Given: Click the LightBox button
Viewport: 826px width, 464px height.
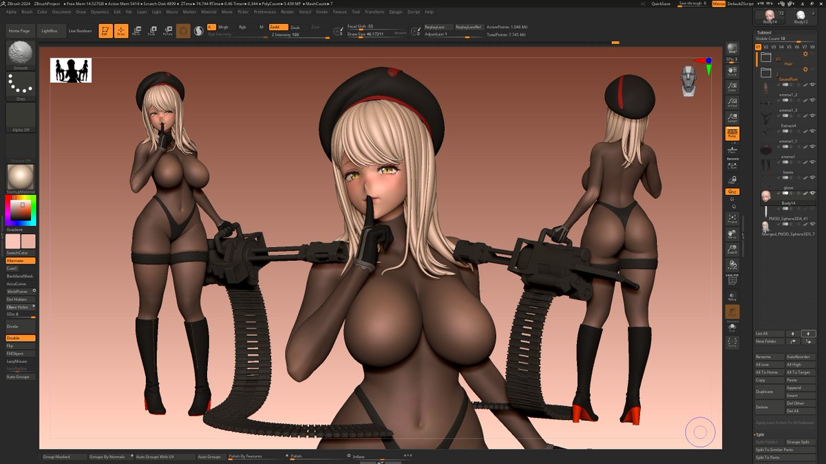Looking at the screenshot, I should pyautogui.click(x=50, y=30).
